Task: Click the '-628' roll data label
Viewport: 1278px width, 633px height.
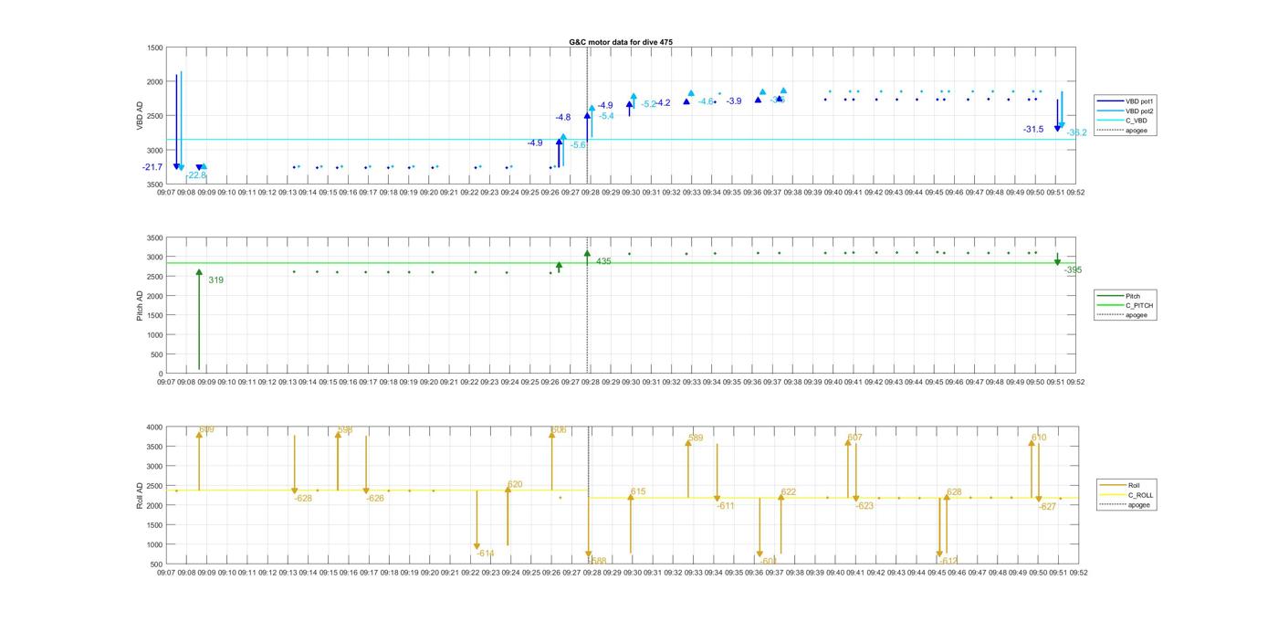Action: click(303, 499)
